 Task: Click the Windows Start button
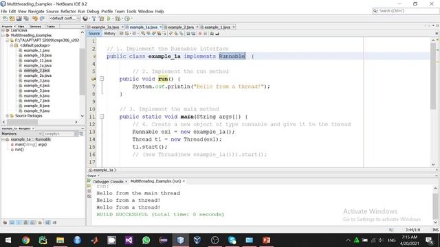(x=8, y=240)
